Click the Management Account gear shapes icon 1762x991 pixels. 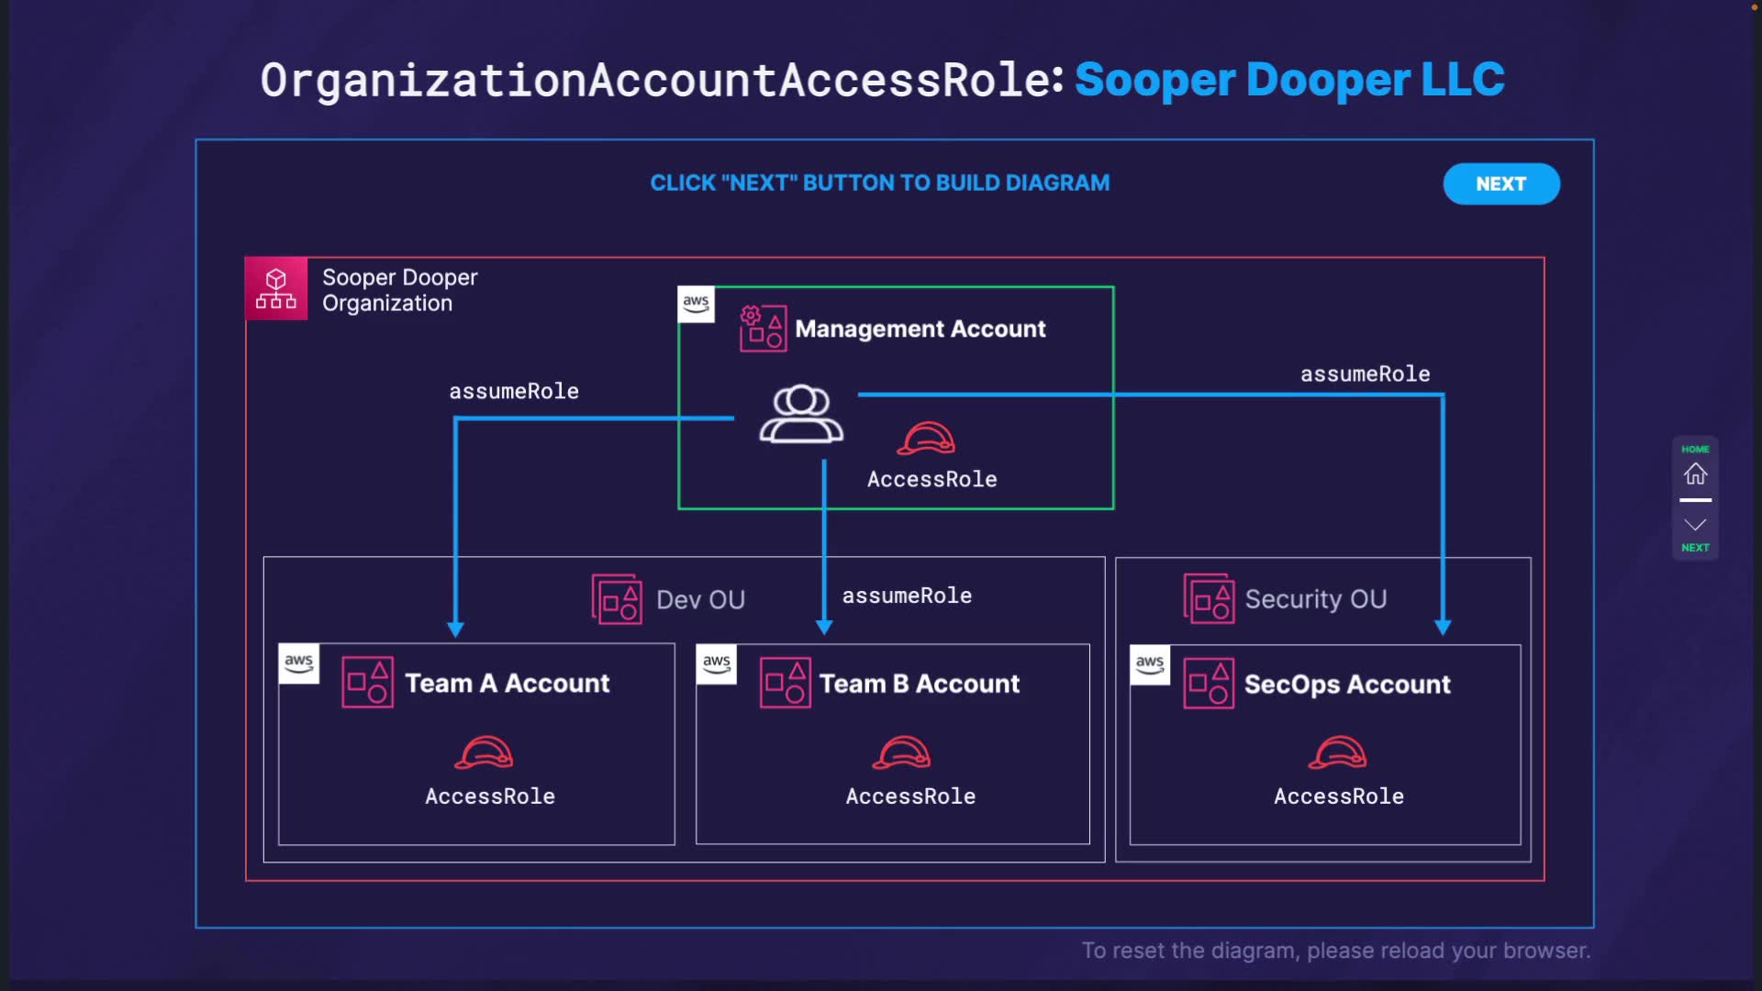point(763,328)
